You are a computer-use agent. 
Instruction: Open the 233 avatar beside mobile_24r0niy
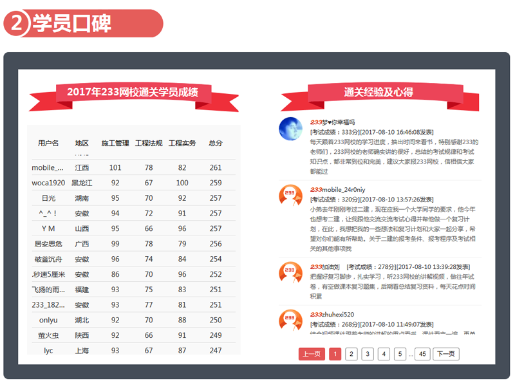click(291, 196)
